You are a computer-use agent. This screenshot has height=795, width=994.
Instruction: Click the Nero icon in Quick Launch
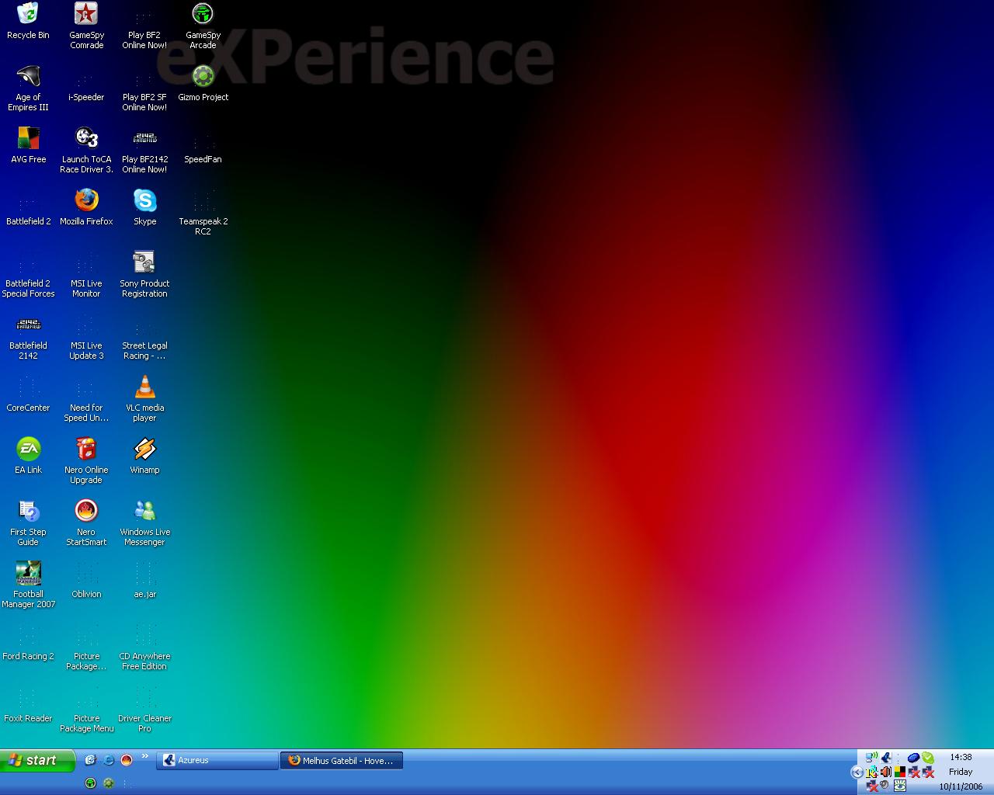click(x=127, y=760)
